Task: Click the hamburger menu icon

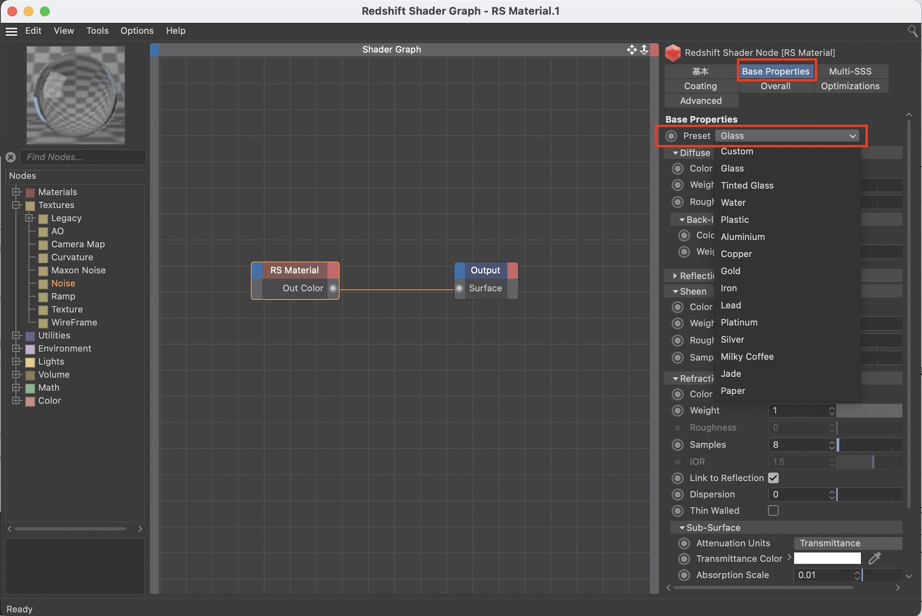Action: (12, 31)
